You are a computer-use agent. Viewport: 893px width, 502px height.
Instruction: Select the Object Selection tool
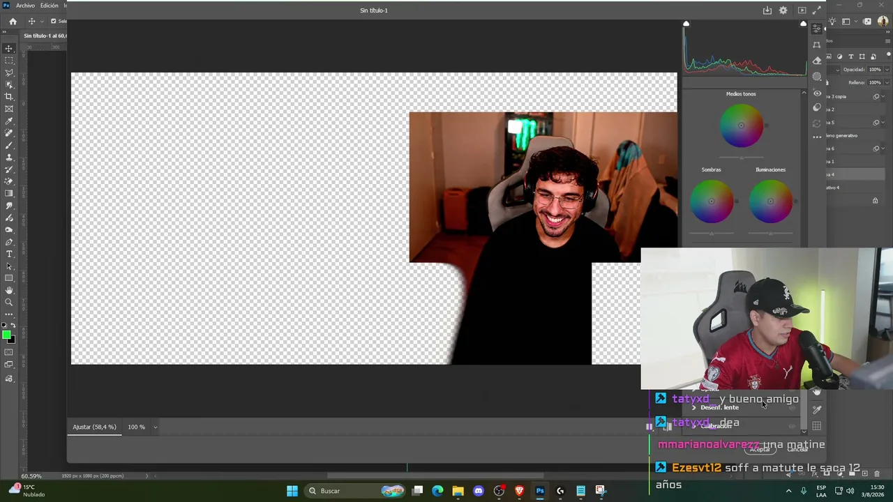9,84
